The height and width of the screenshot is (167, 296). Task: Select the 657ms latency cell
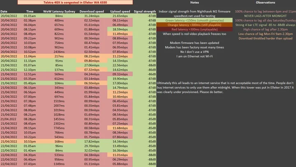(x=59, y=25)
